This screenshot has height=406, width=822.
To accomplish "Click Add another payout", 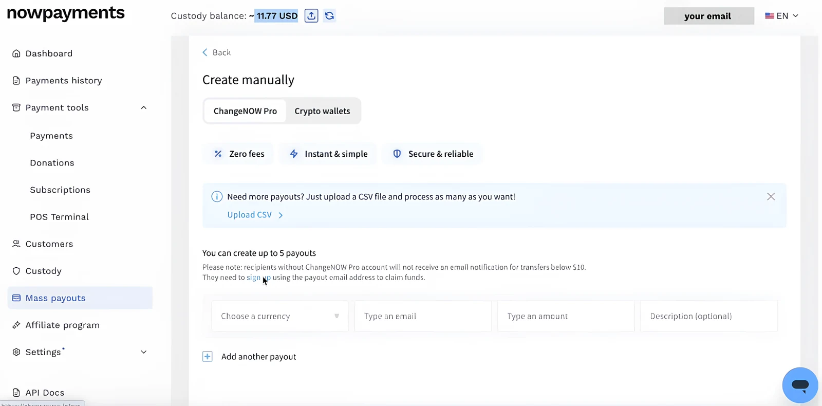I will [x=258, y=357].
